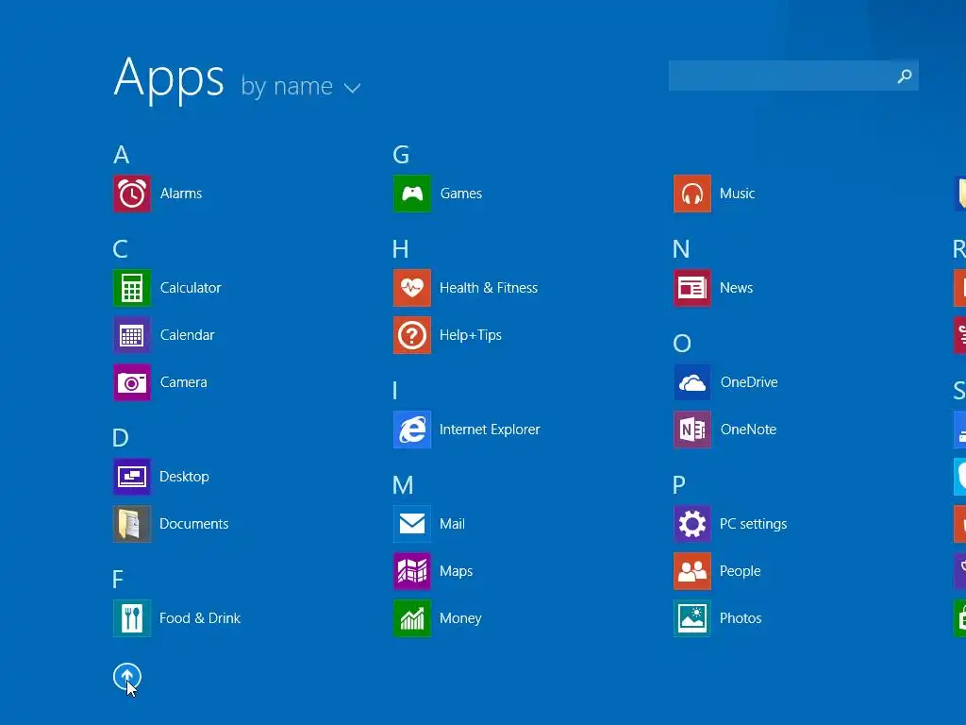Image resolution: width=966 pixels, height=725 pixels.
Task: Click the 'Photos' app label
Action: [741, 618]
